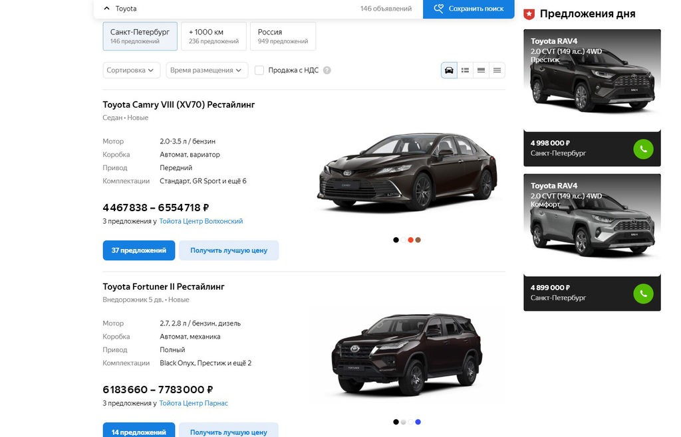Image resolution: width=681 pixels, height=437 pixels.
Task: Open 37 предложений for Camry
Action: pos(139,250)
